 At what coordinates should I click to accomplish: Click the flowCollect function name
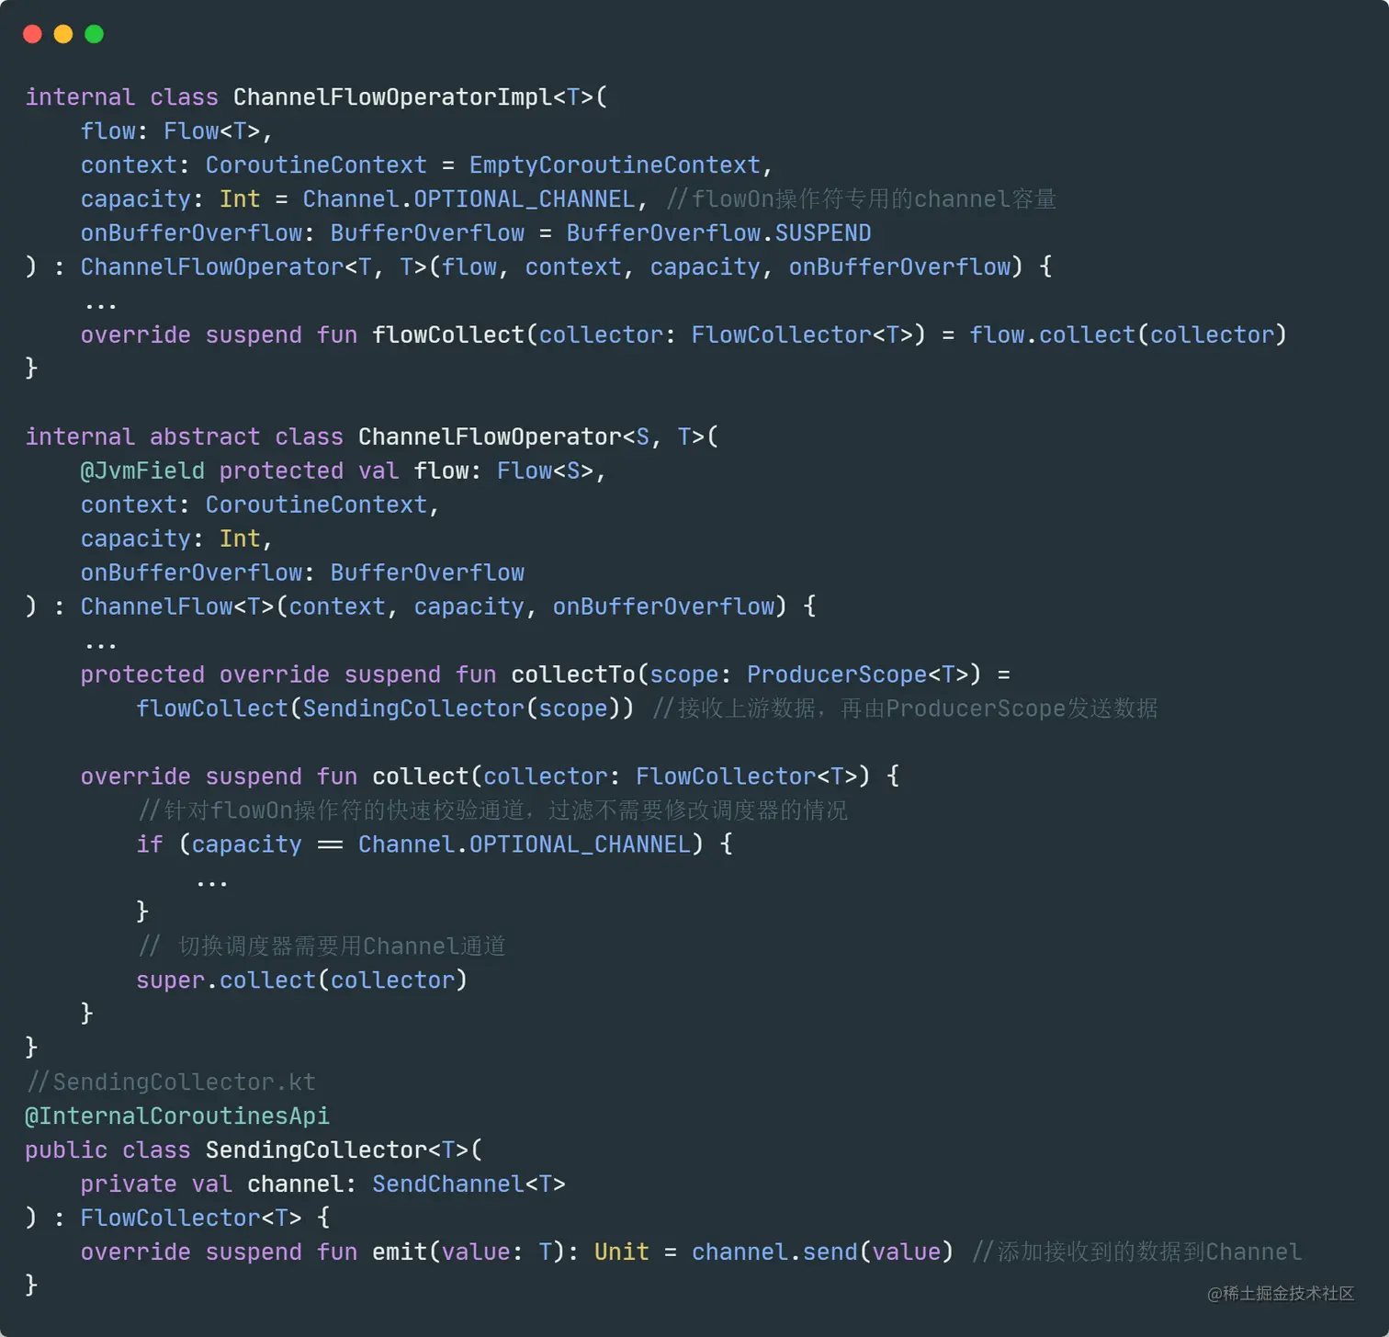448,335
